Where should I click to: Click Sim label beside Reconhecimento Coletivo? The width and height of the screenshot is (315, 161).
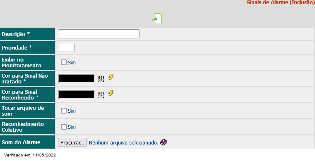click(72, 127)
